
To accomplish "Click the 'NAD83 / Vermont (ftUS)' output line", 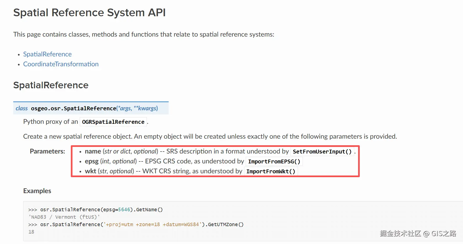I will point(64,217).
